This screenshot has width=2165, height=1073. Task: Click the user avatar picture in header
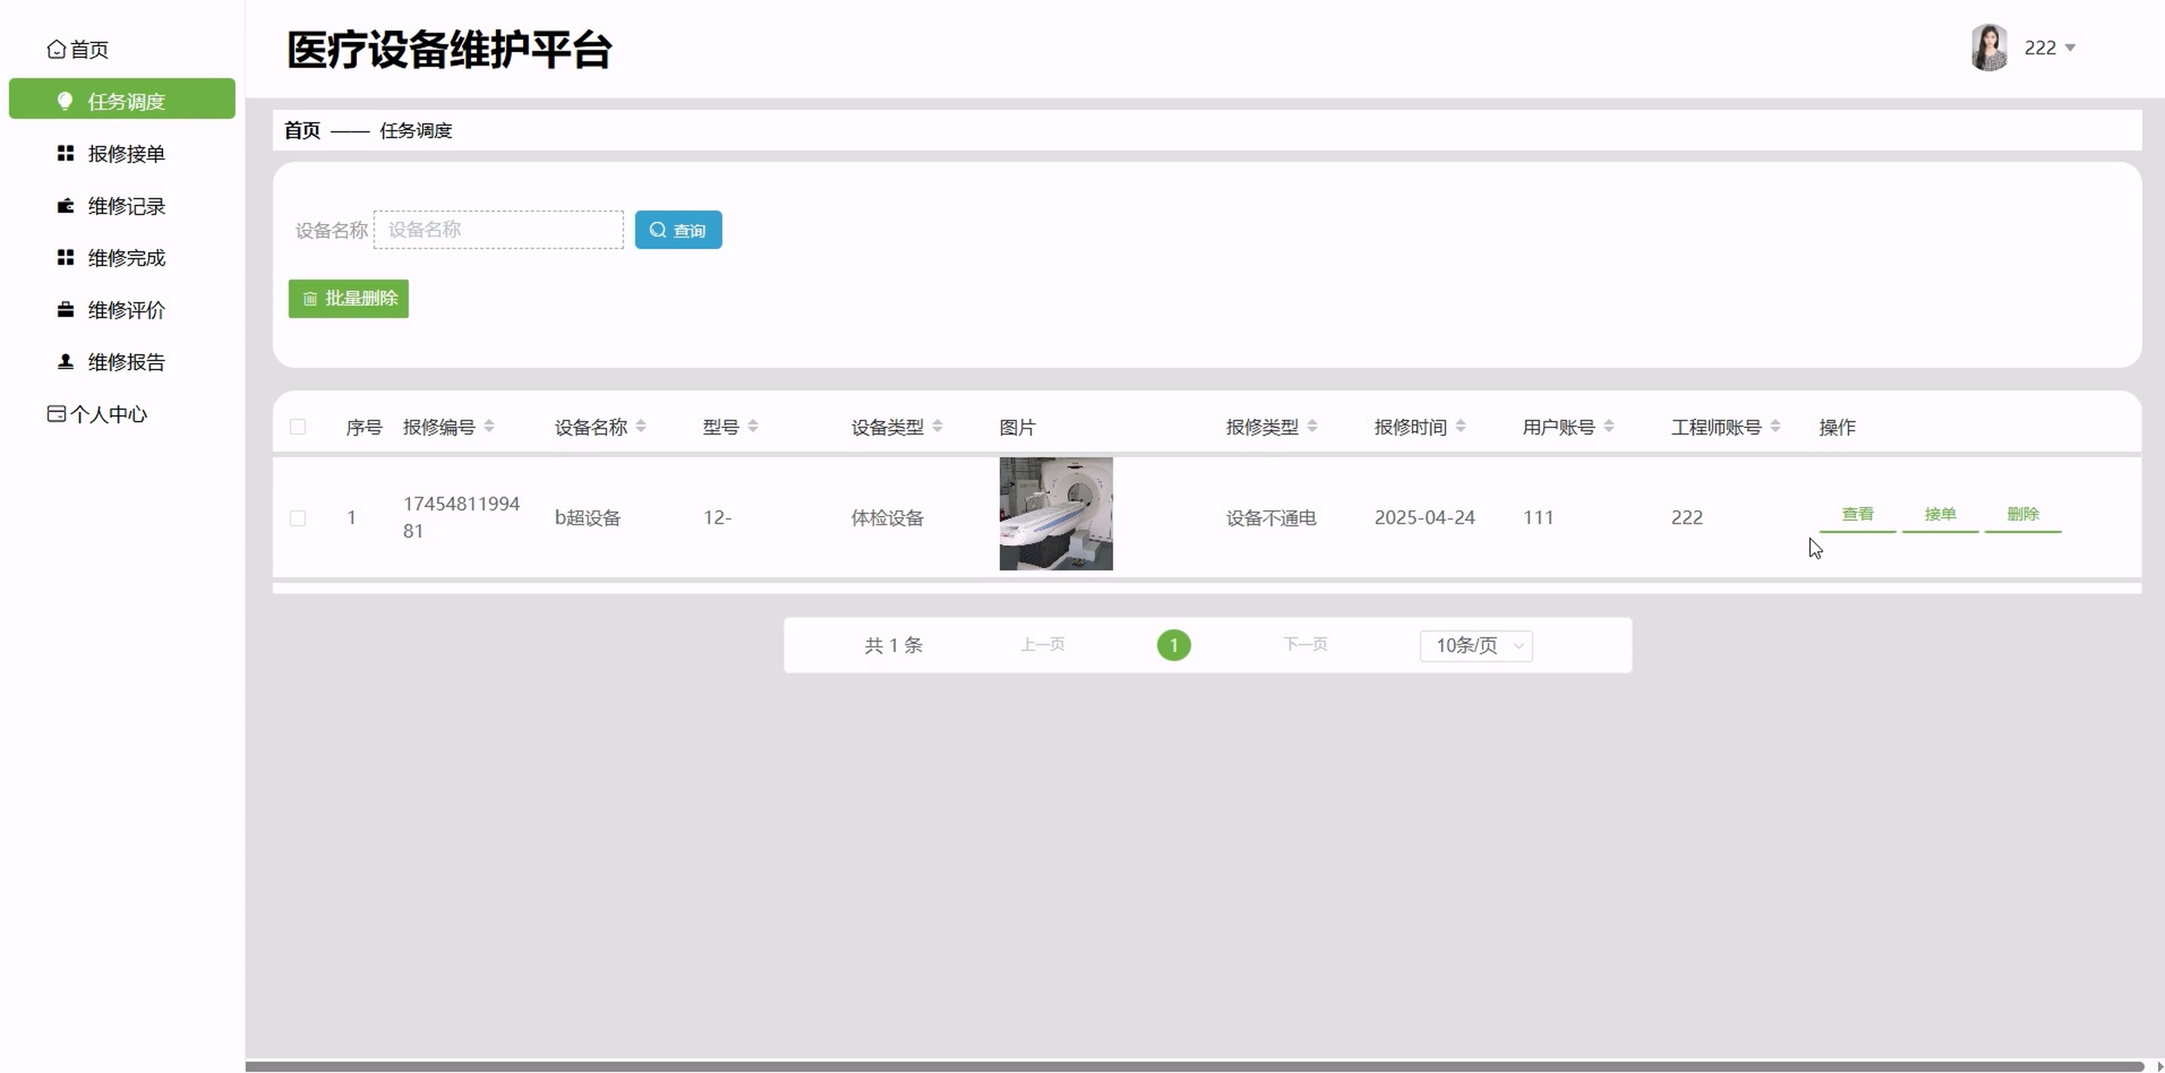click(1988, 48)
